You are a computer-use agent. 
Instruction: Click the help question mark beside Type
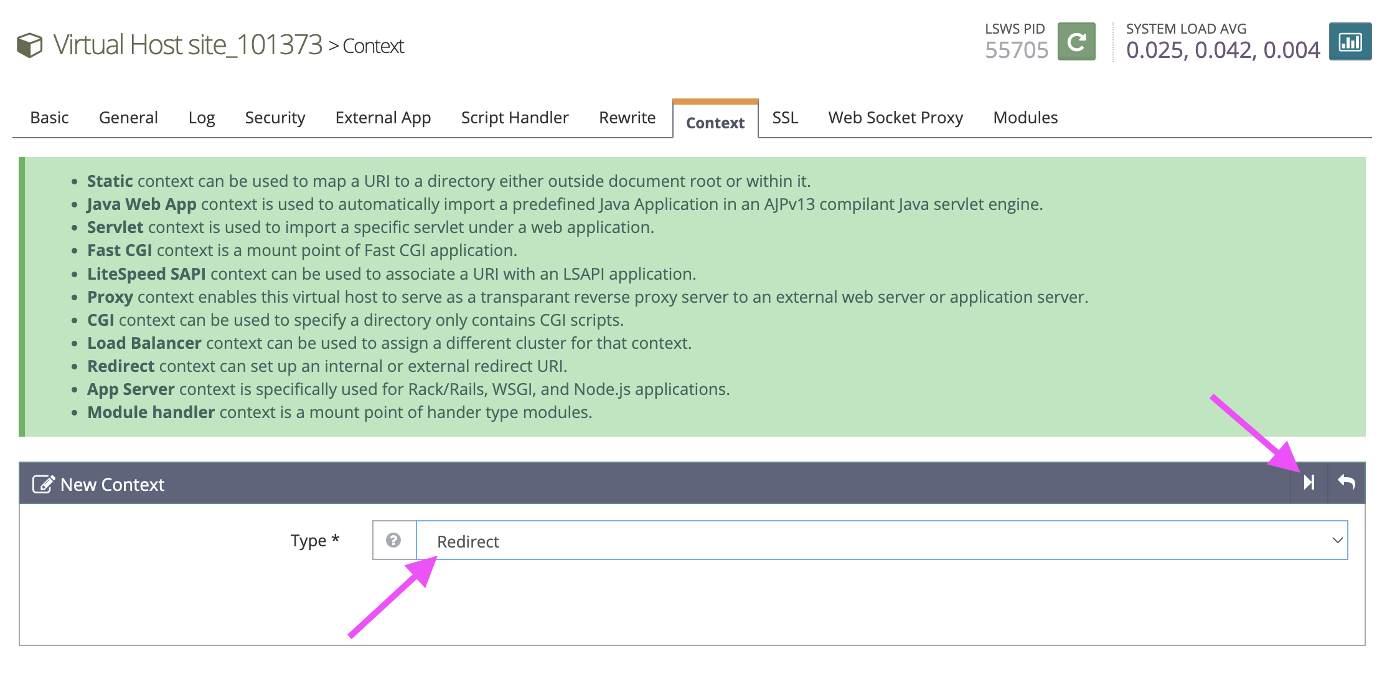click(393, 540)
